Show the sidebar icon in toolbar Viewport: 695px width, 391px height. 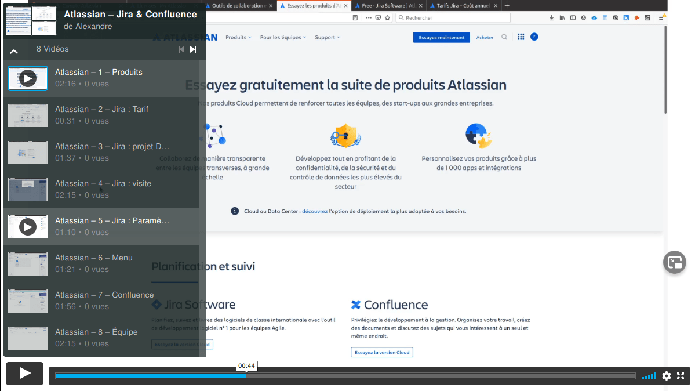[x=573, y=18]
